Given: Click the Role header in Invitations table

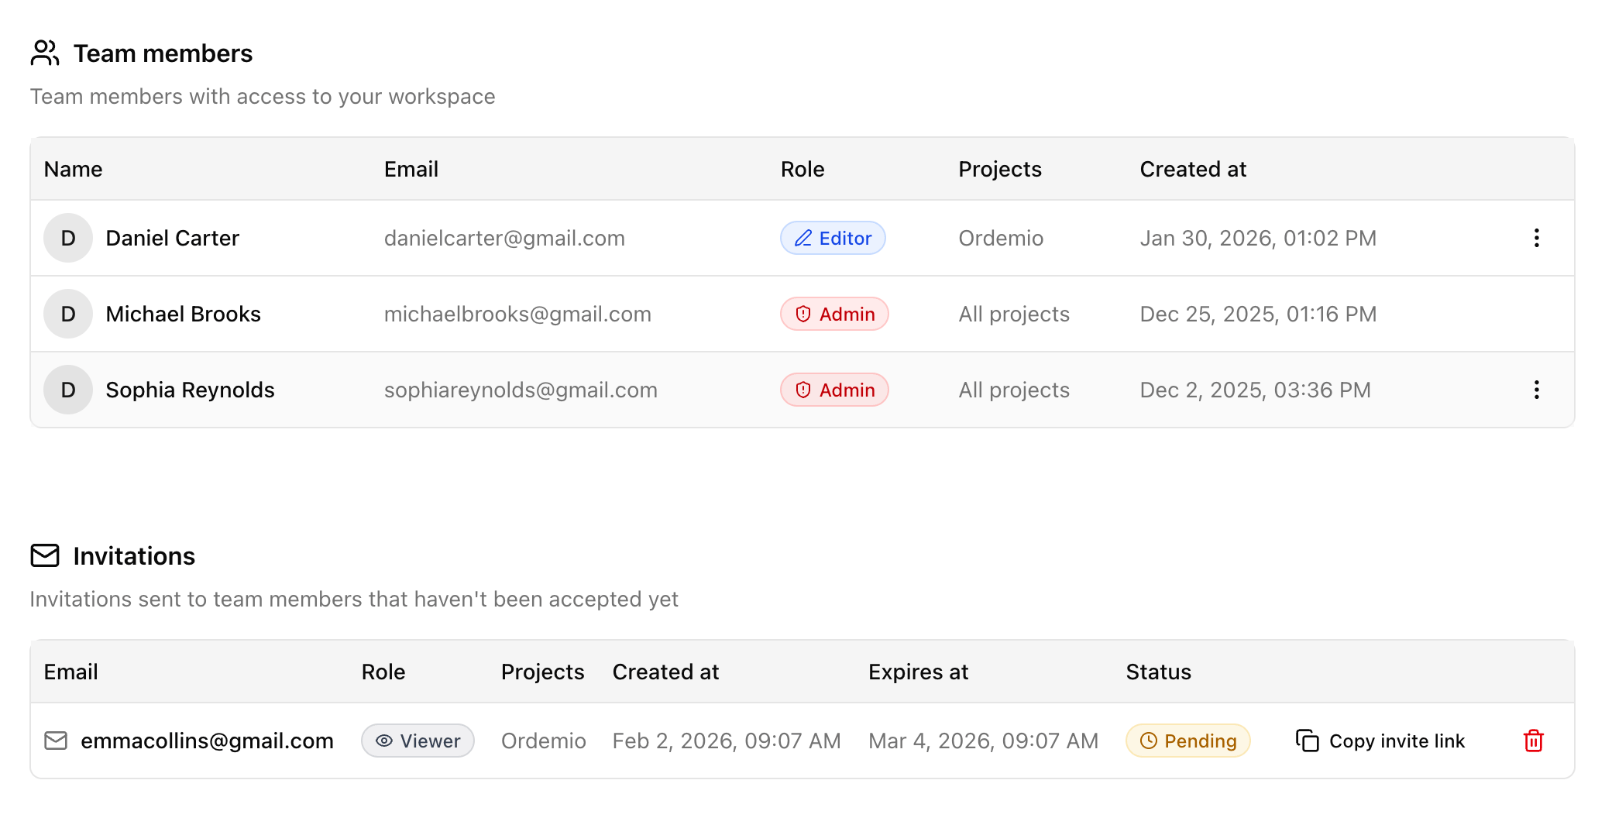Looking at the screenshot, I should [x=383, y=672].
